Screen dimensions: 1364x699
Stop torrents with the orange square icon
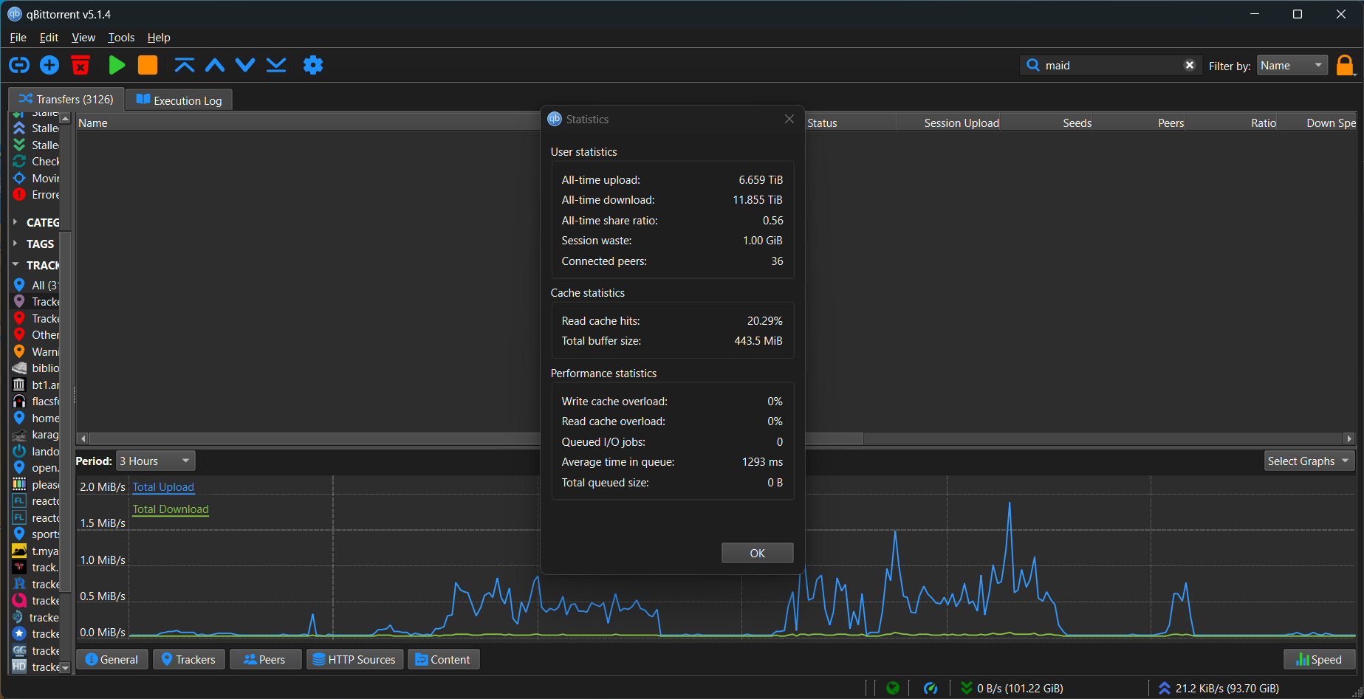pyautogui.click(x=148, y=66)
